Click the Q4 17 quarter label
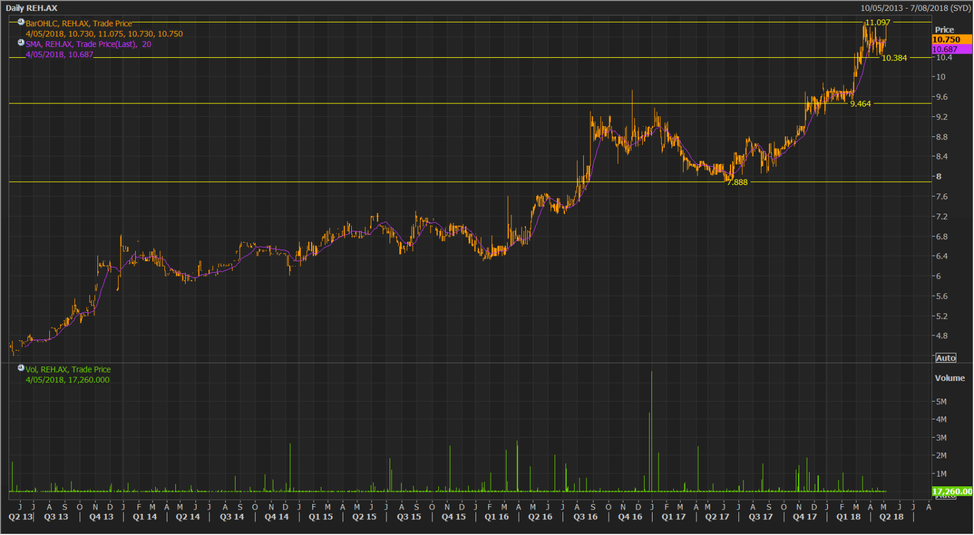974x535 pixels. tap(805, 517)
